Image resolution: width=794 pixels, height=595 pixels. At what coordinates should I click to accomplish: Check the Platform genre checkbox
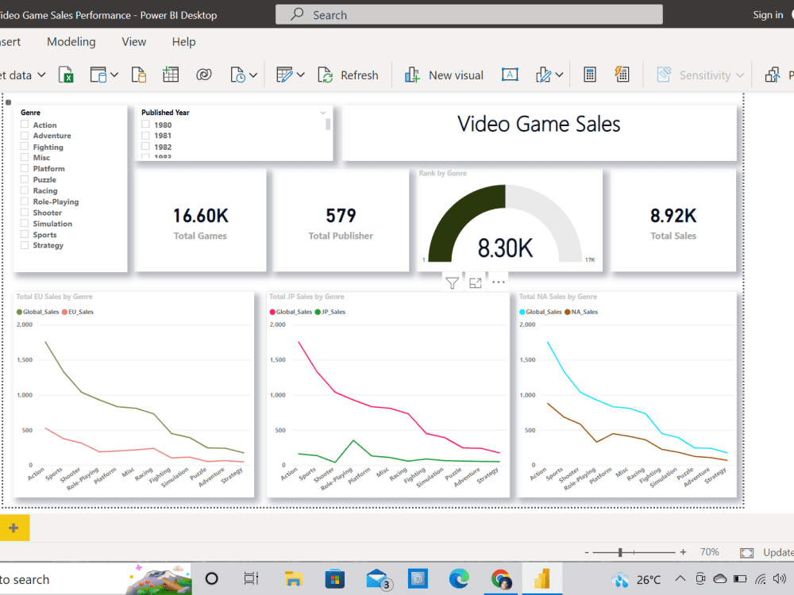(25, 168)
